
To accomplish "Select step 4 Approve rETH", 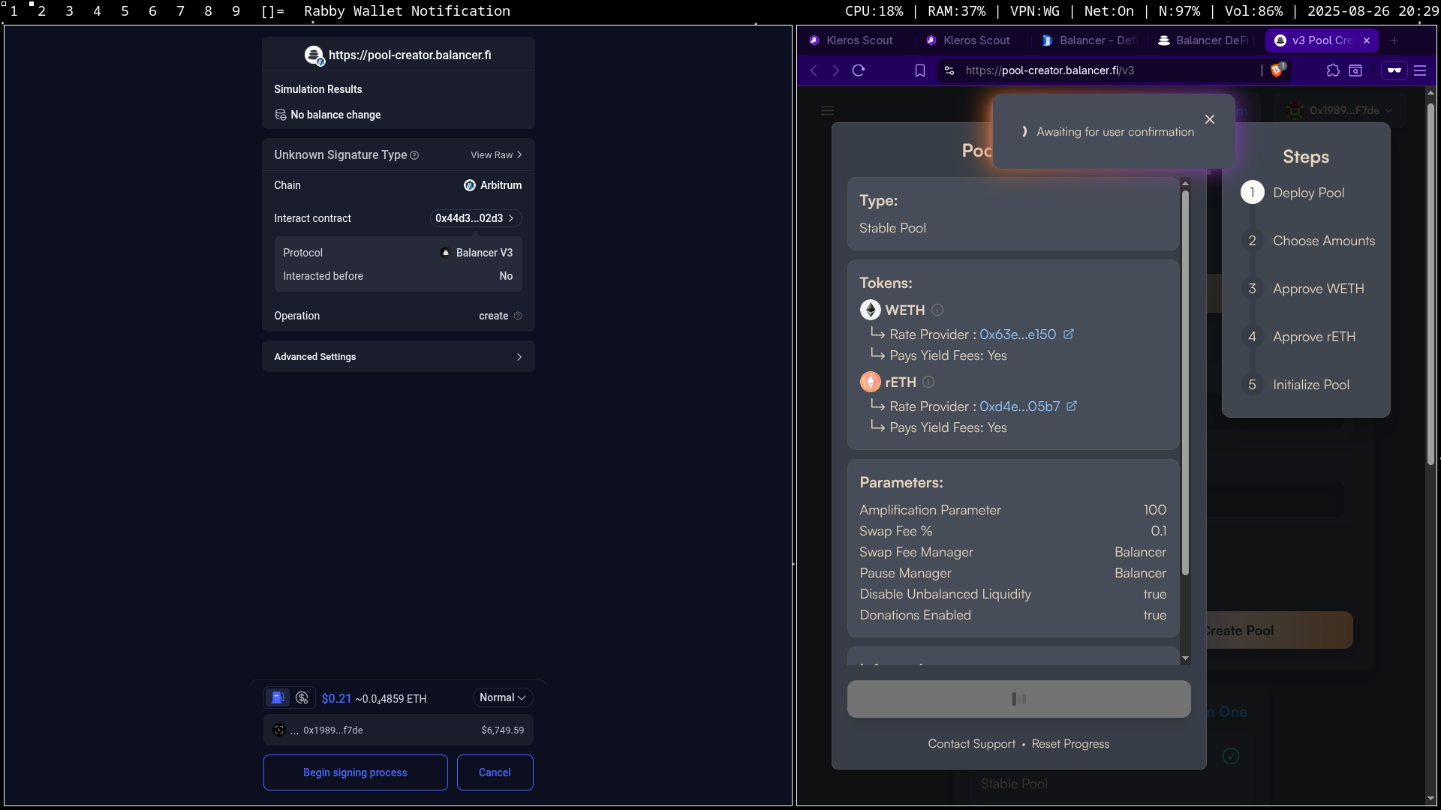I will (x=1298, y=337).
